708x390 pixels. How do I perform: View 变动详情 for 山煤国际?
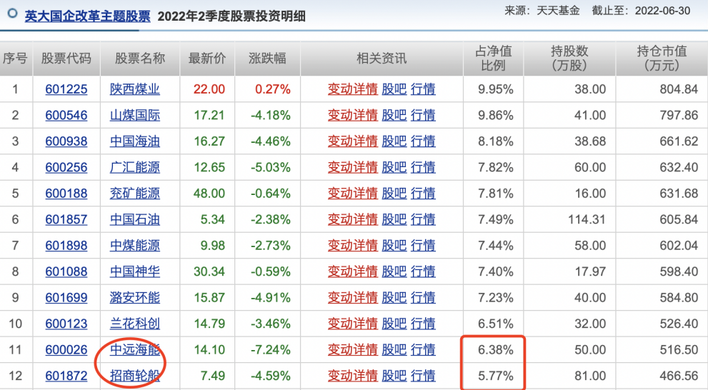pos(352,115)
